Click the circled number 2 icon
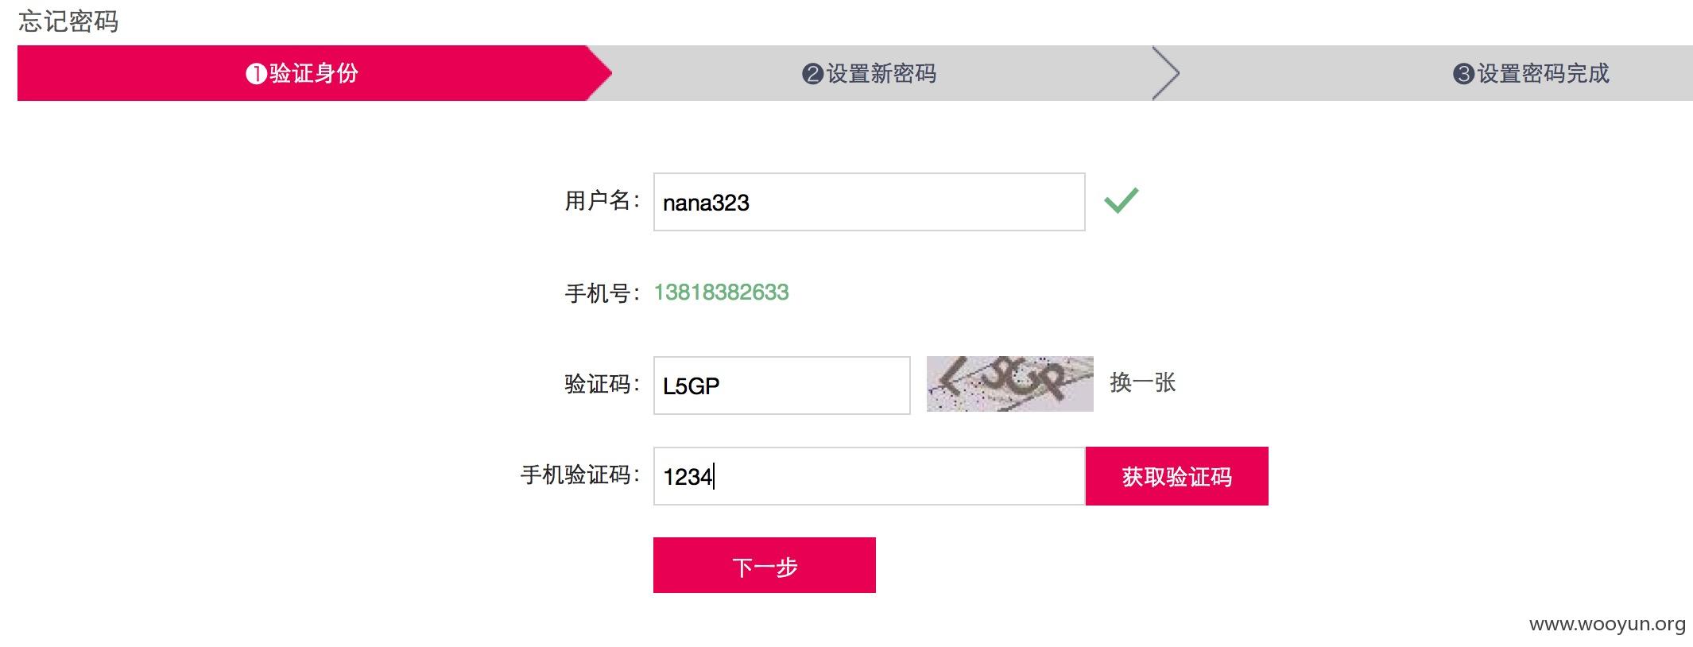This screenshot has height=647, width=1693. click(812, 74)
